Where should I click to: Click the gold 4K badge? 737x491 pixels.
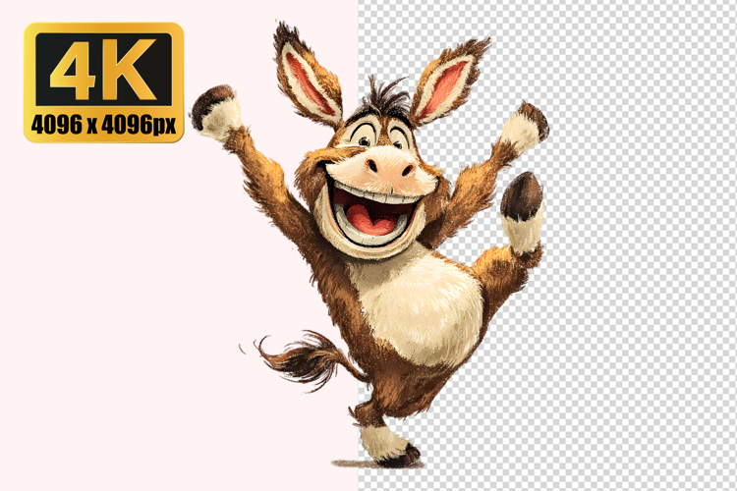tap(103, 82)
